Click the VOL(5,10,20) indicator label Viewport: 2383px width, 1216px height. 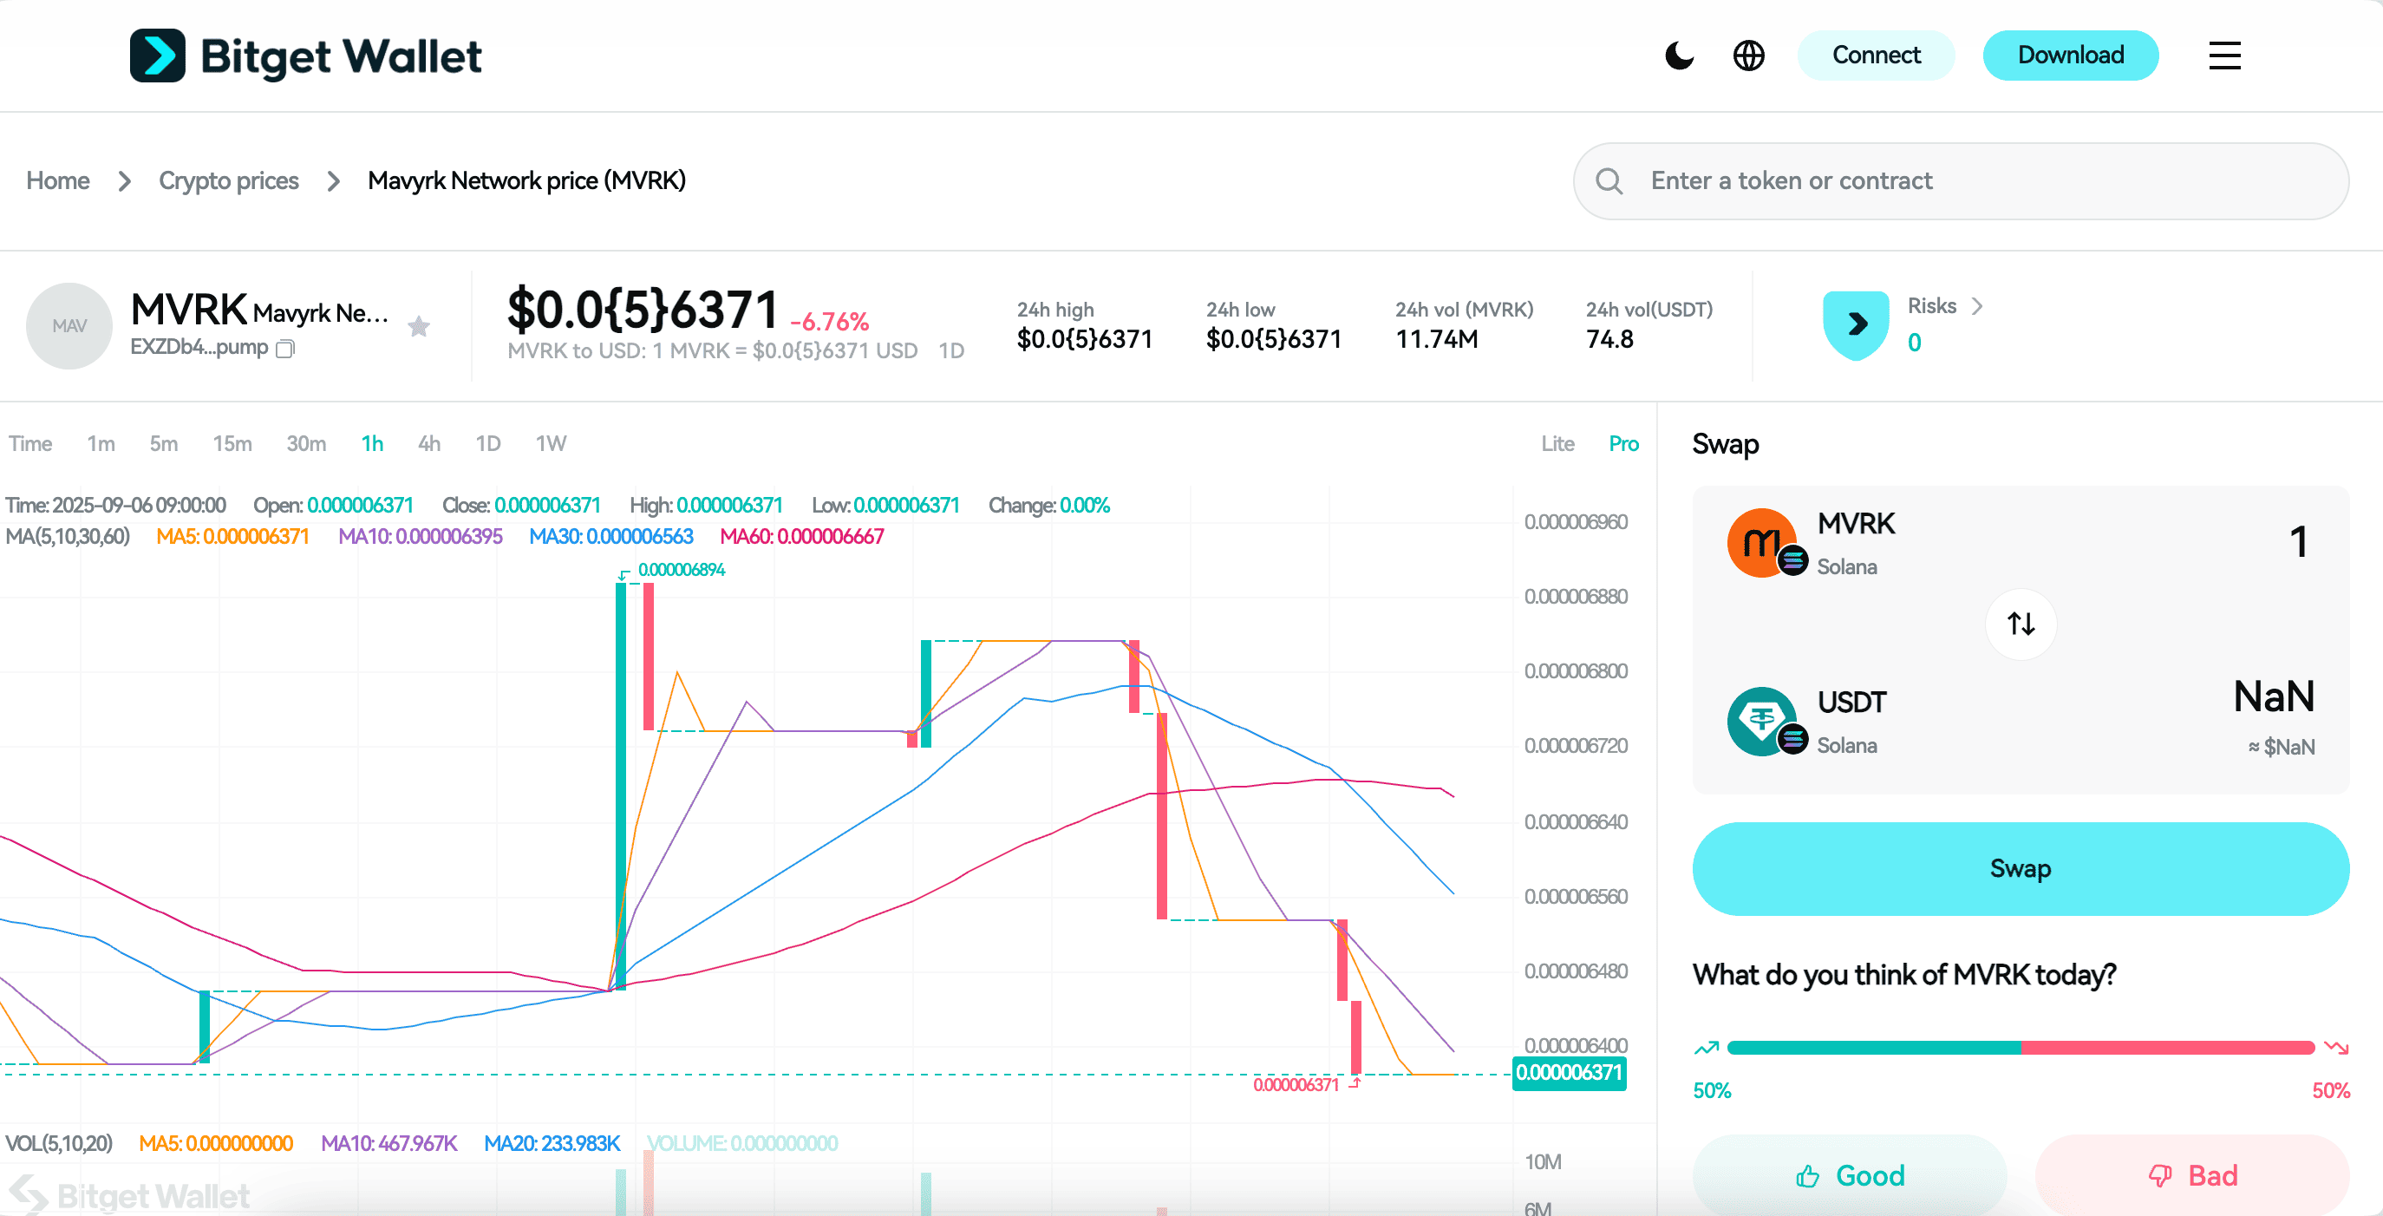pyautogui.click(x=59, y=1143)
